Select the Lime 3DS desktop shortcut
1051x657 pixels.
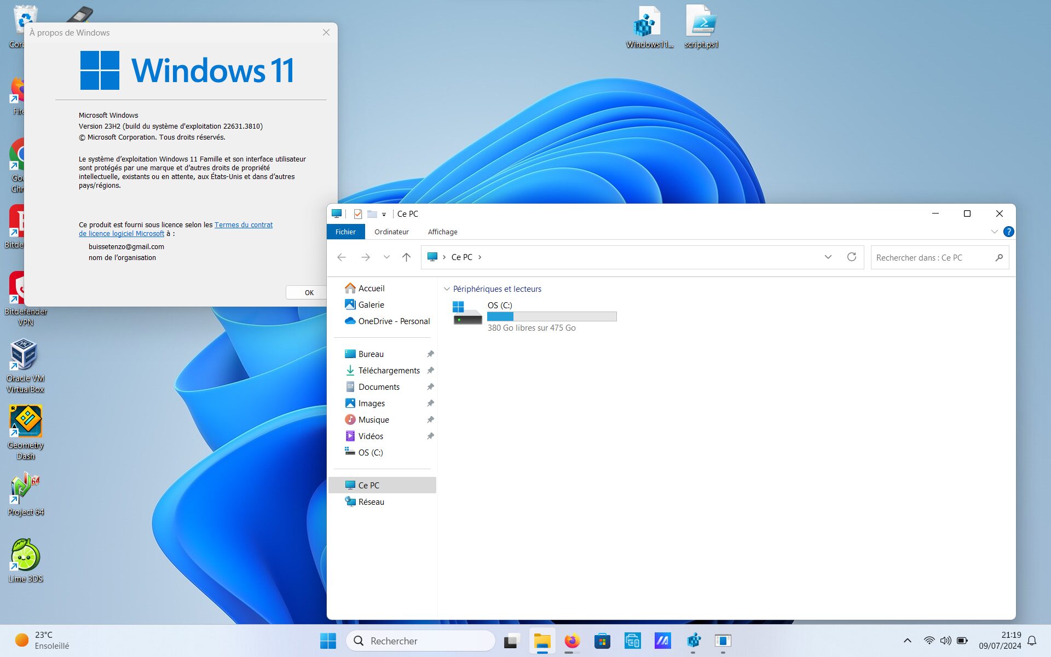pos(25,561)
